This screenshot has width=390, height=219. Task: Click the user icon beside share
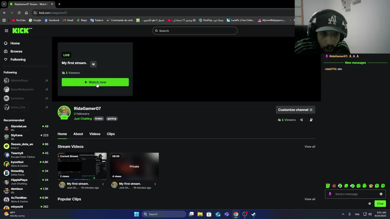click(311, 120)
